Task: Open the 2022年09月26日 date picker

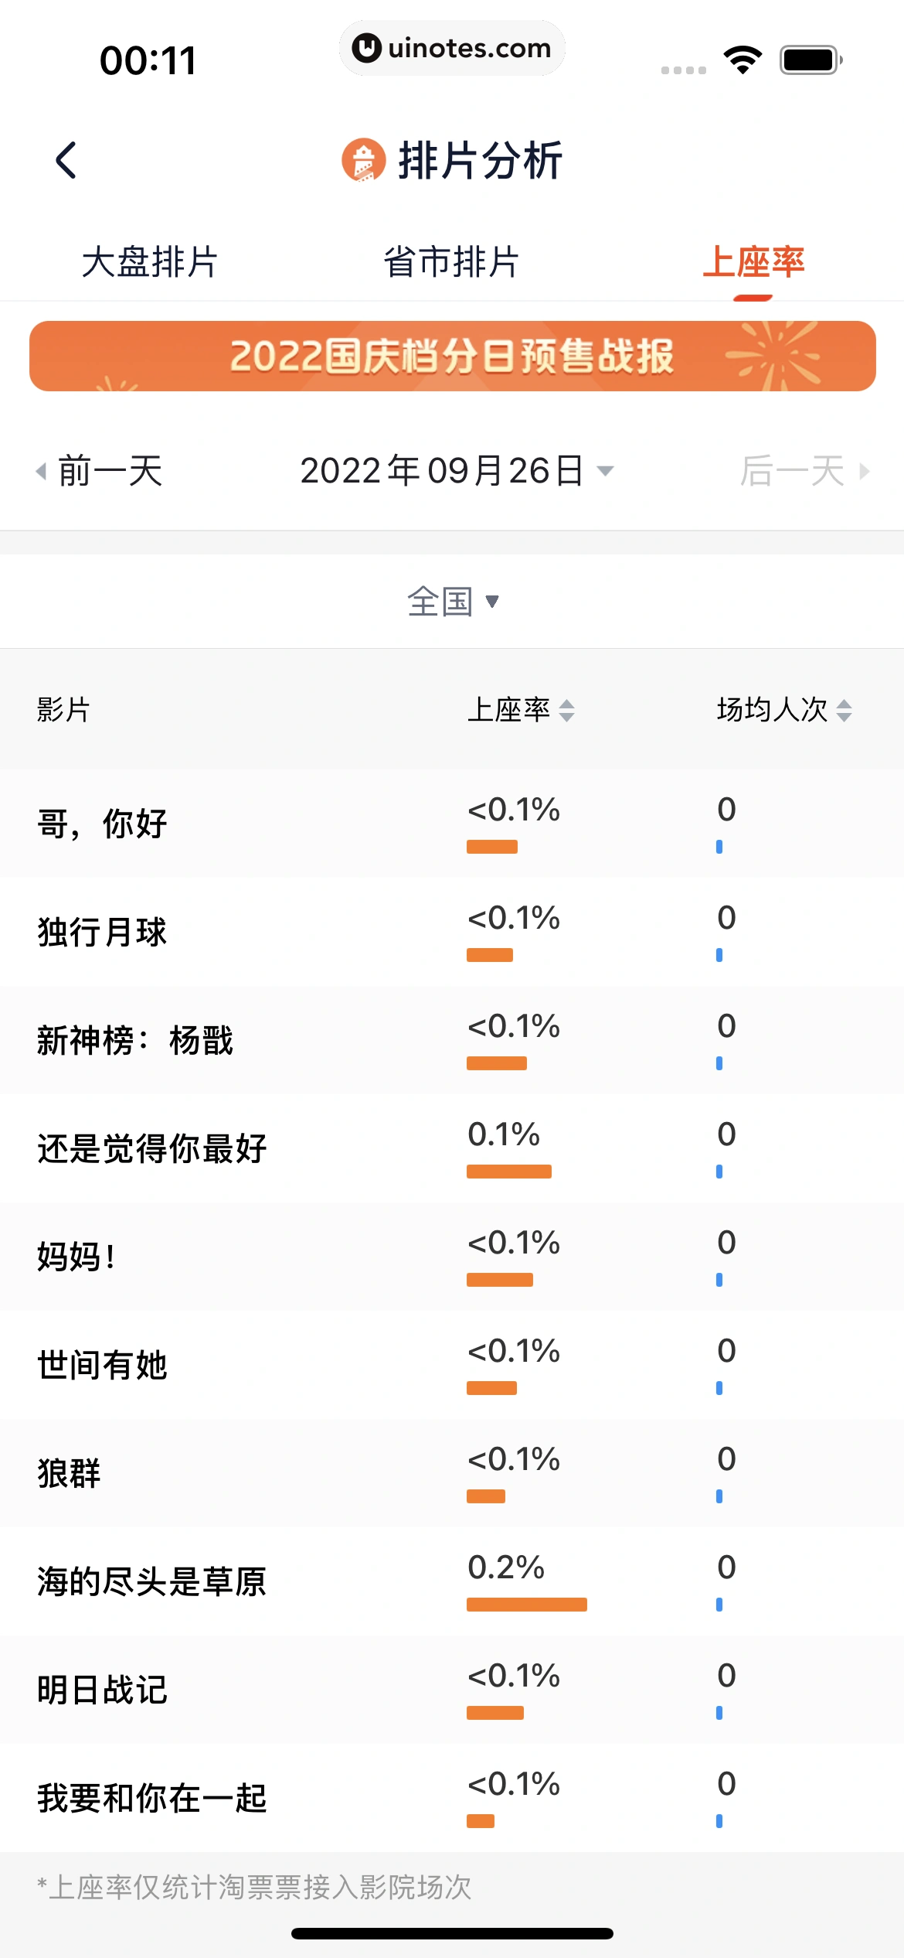Action: [x=456, y=471]
